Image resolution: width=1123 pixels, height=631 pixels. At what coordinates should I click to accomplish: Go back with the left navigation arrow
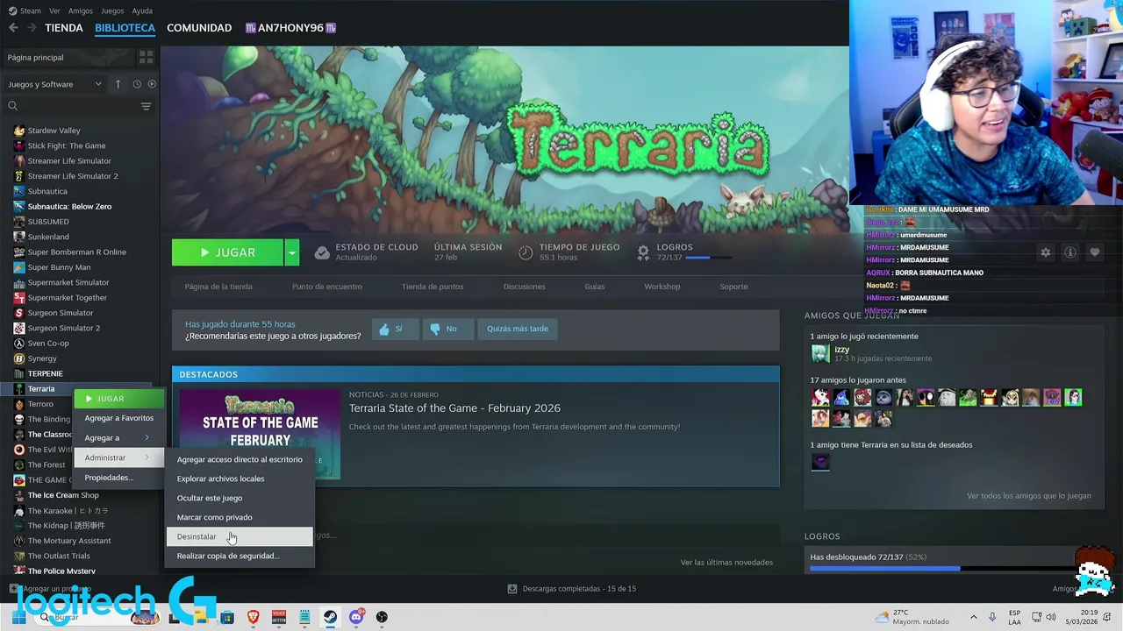click(x=13, y=28)
